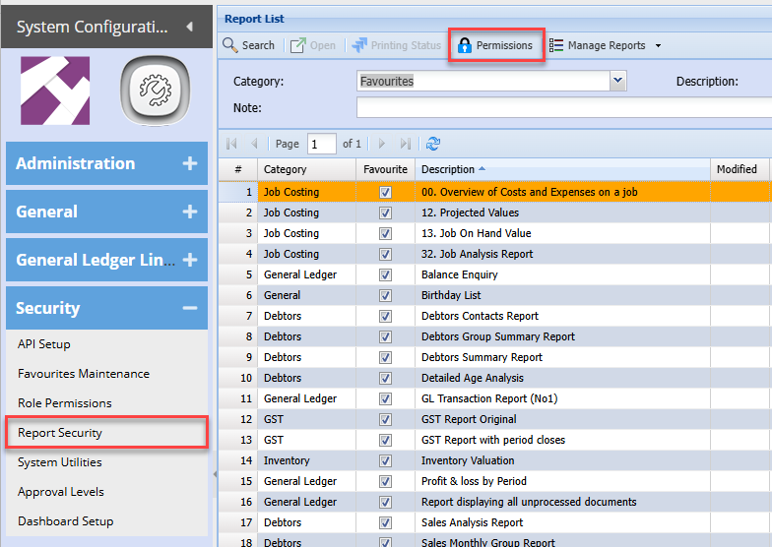Expand the Administration section

click(x=190, y=164)
